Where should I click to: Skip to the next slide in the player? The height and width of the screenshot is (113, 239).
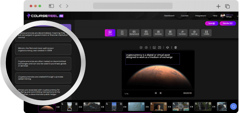(x=160, y=93)
